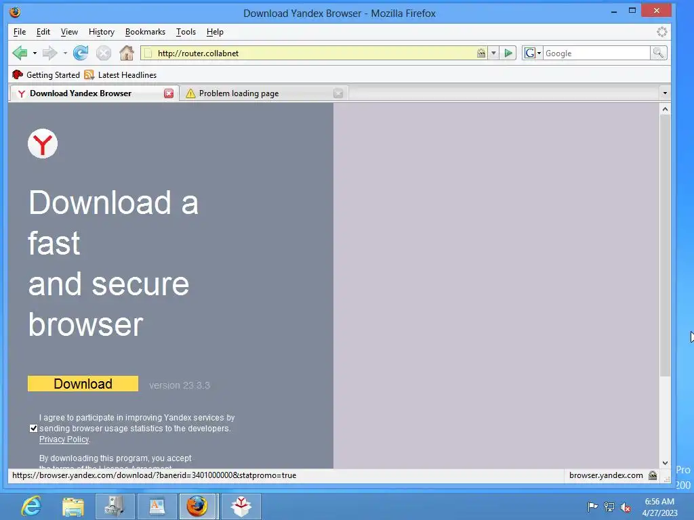Close the Download Yandex Browser tab
This screenshot has width=694, height=520.
point(169,93)
